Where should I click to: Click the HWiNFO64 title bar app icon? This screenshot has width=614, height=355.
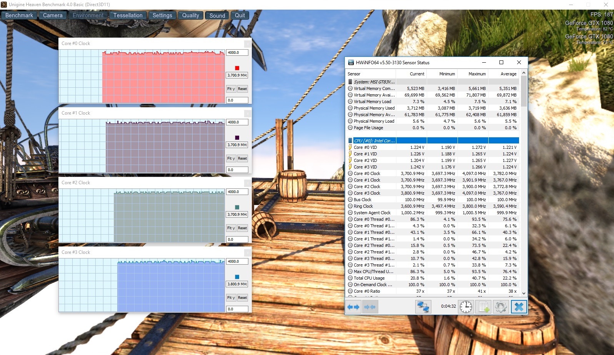click(x=351, y=62)
